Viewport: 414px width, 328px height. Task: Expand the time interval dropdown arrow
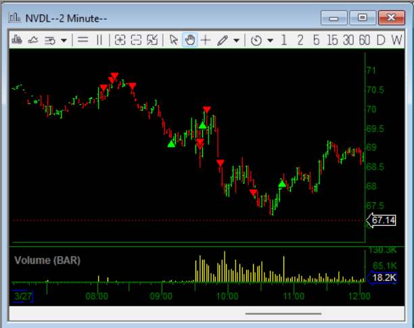pos(270,41)
